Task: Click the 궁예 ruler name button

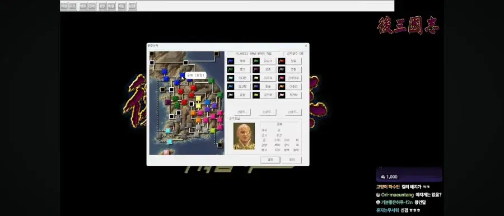Action: pyautogui.click(x=242, y=61)
